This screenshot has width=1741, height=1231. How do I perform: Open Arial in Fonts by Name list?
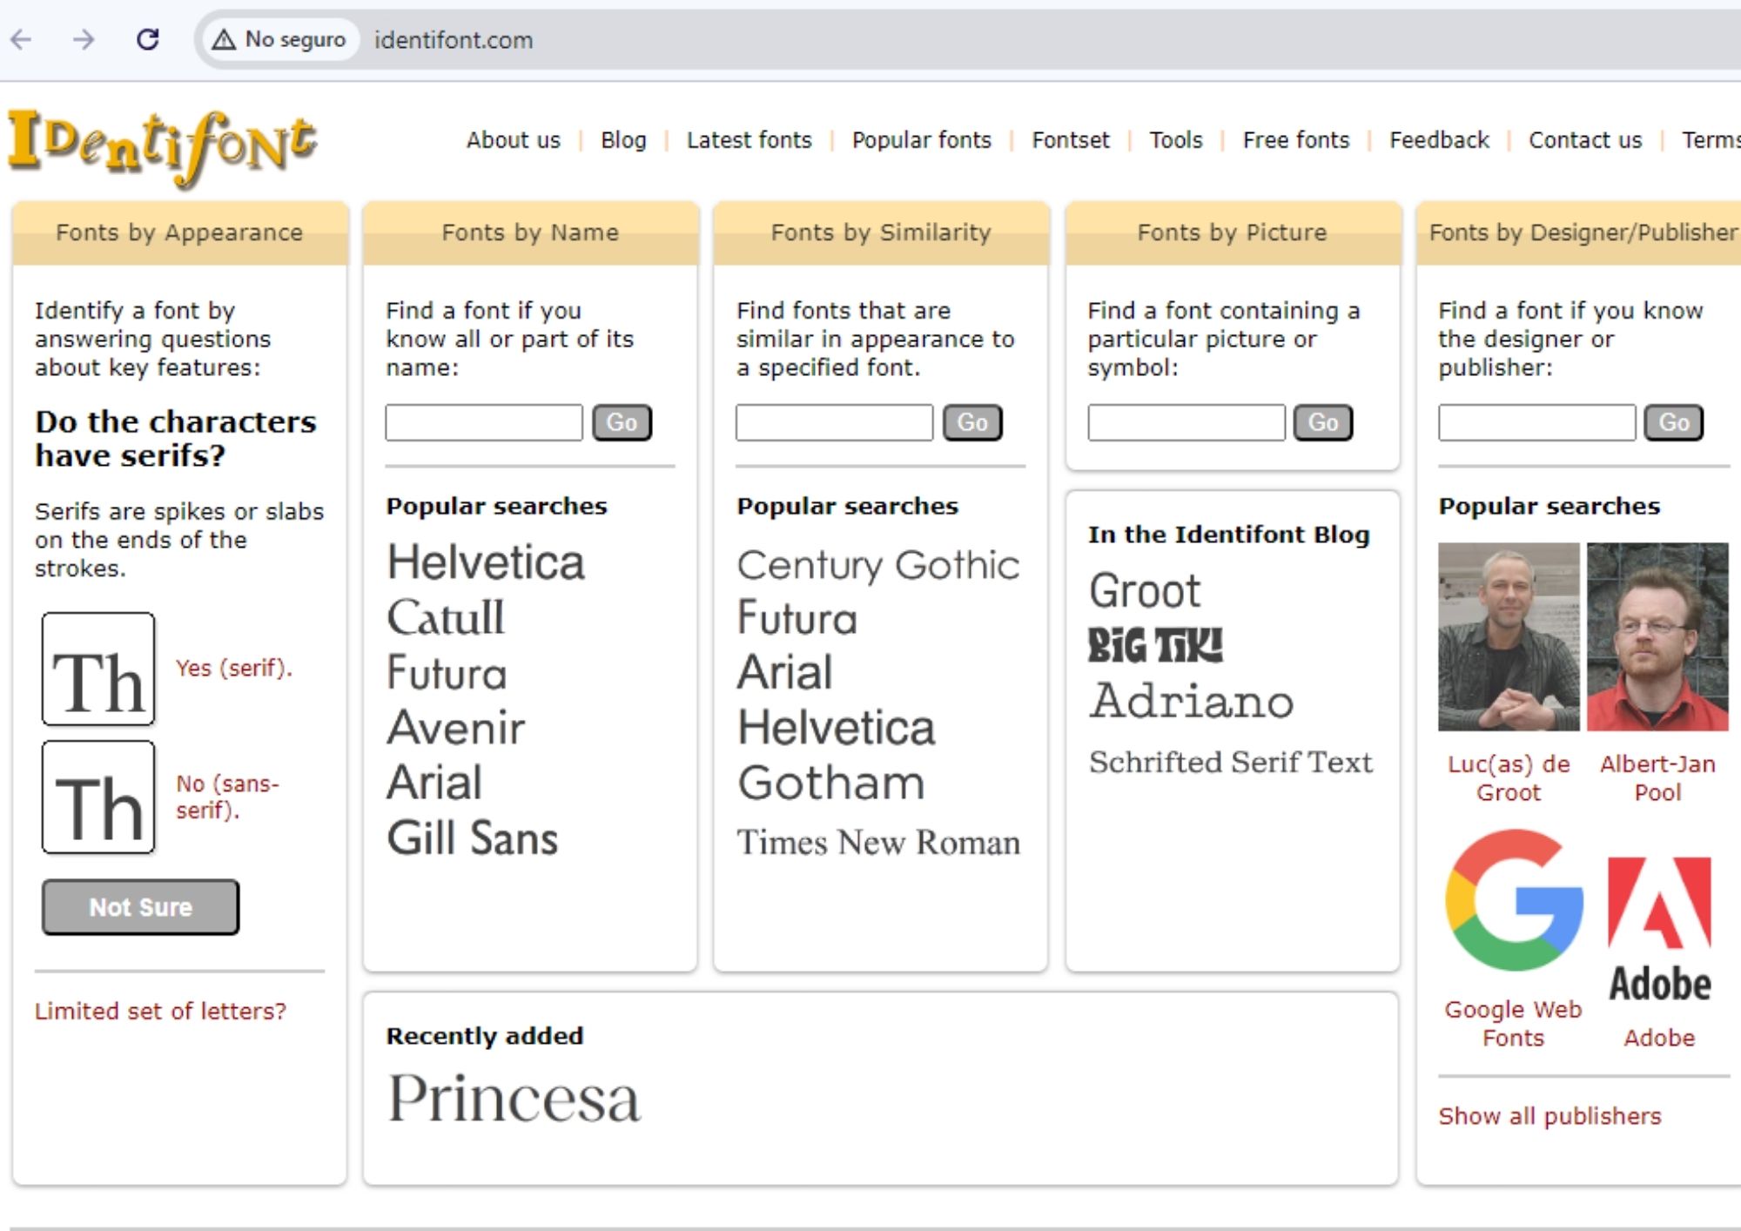click(434, 783)
